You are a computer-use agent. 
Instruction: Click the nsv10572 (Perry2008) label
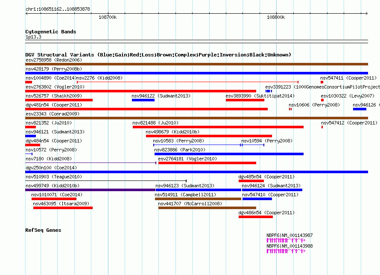[x=51, y=150]
